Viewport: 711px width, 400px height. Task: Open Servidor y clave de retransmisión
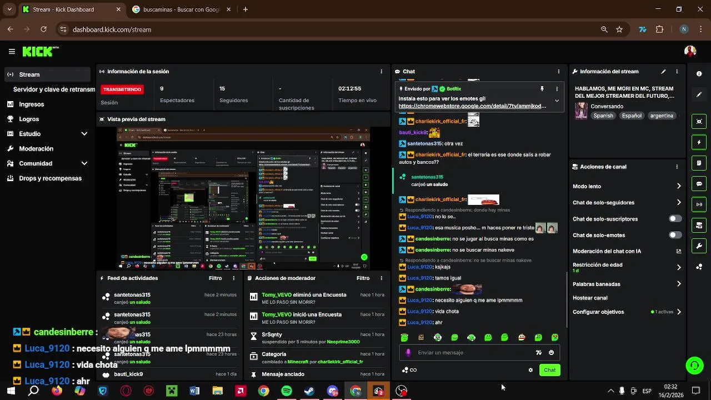coord(54,89)
